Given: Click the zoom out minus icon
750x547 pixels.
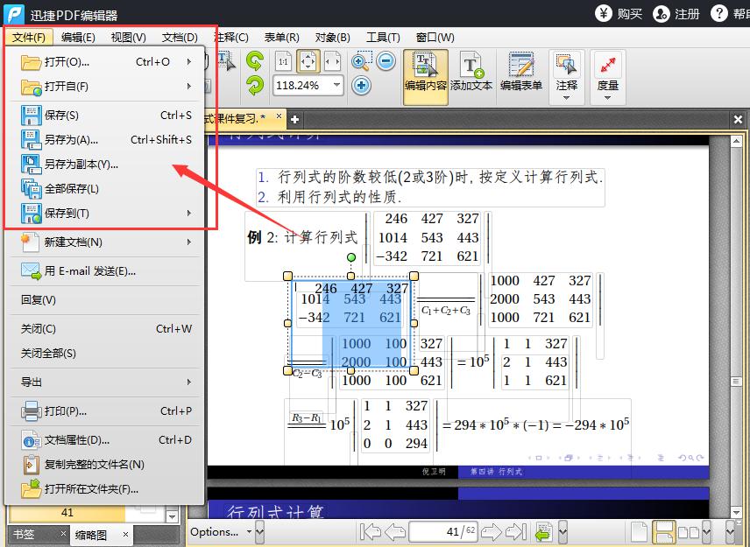Looking at the screenshot, I should 386,61.
